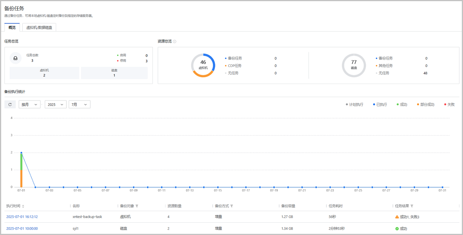The image size is (463, 235).
Task: Open the filter icon on 备份方式 column
Action: tap(231, 206)
